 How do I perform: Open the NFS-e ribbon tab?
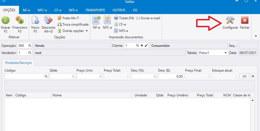73,10
